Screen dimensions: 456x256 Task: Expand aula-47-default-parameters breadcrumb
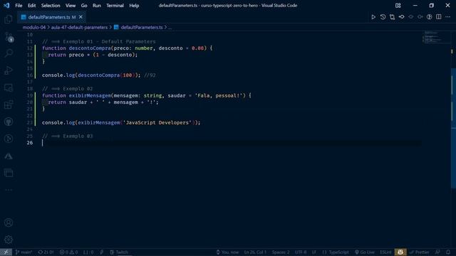pos(79,27)
